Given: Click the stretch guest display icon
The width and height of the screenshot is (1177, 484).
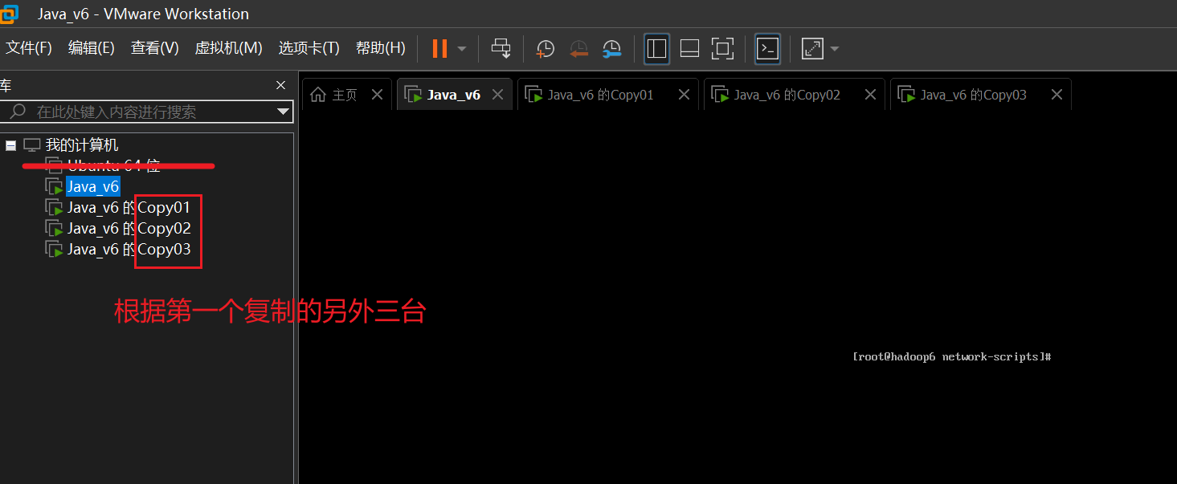Looking at the screenshot, I should 812,48.
